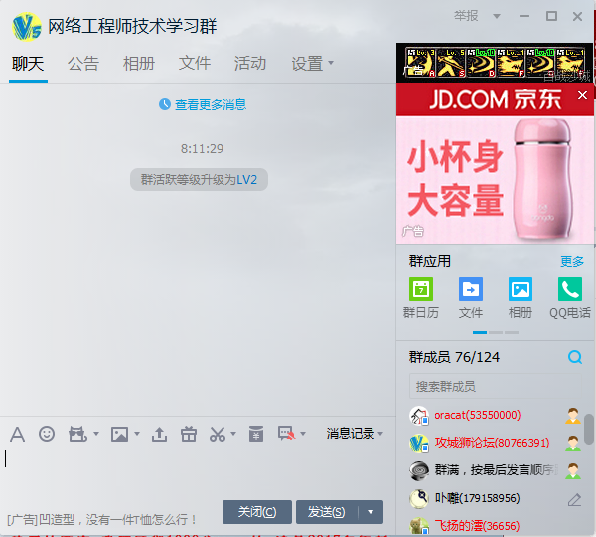Viewport: 596px width, 537px height.
Task: Click the red packet money icon
Action: pyautogui.click(x=256, y=434)
